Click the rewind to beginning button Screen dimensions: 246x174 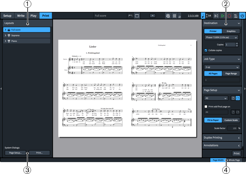click(x=216, y=16)
